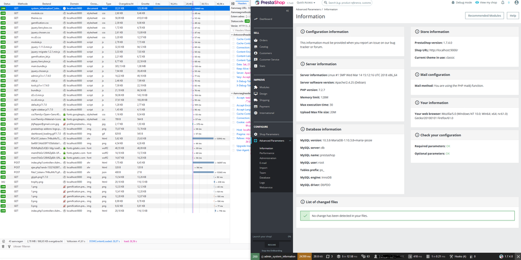Click the trash icon in devtools console
The width and height of the screenshot is (521, 260).
pyautogui.click(x=3, y=246)
